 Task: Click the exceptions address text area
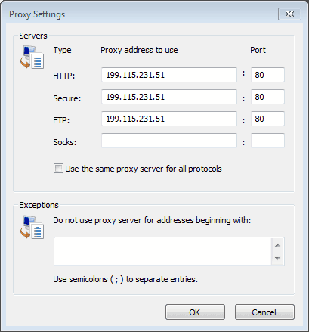coord(162,251)
